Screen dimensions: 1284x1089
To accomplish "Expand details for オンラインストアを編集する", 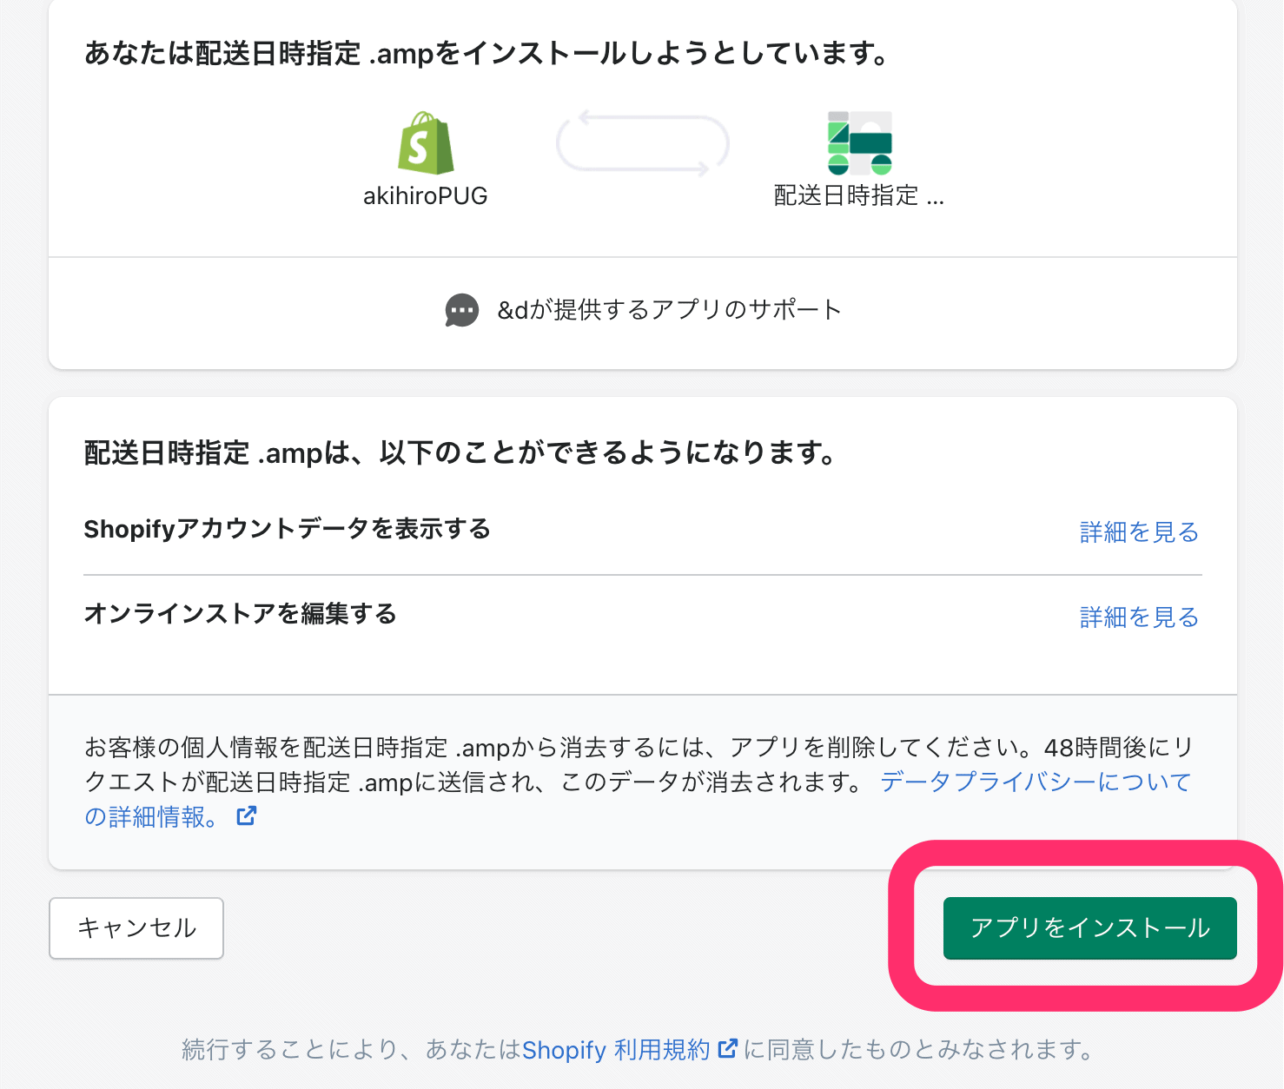I will pos(1138,617).
